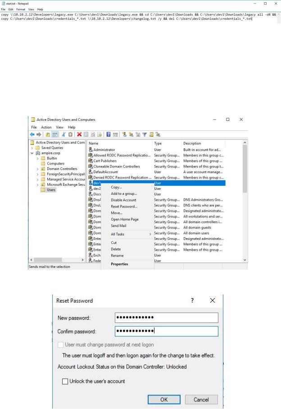Choose Properties from context menu

pos(127,264)
